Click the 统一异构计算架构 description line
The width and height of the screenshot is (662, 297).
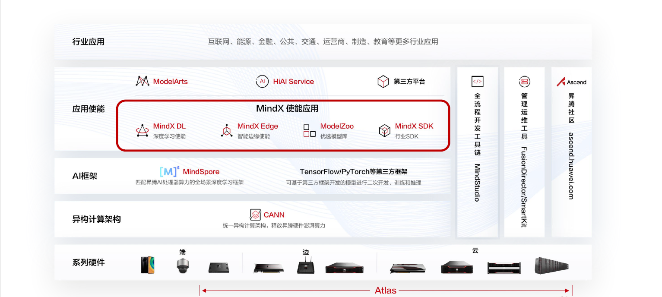tap(274, 225)
